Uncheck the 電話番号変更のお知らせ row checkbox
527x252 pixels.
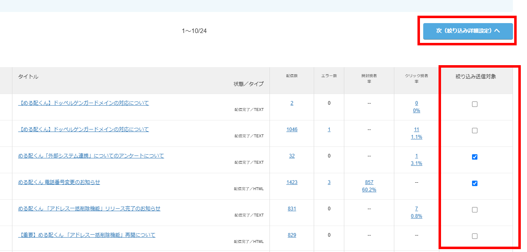click(x=475, y=184)
